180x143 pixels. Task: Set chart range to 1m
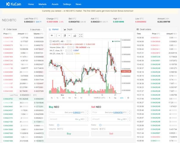tap(69, 98)
